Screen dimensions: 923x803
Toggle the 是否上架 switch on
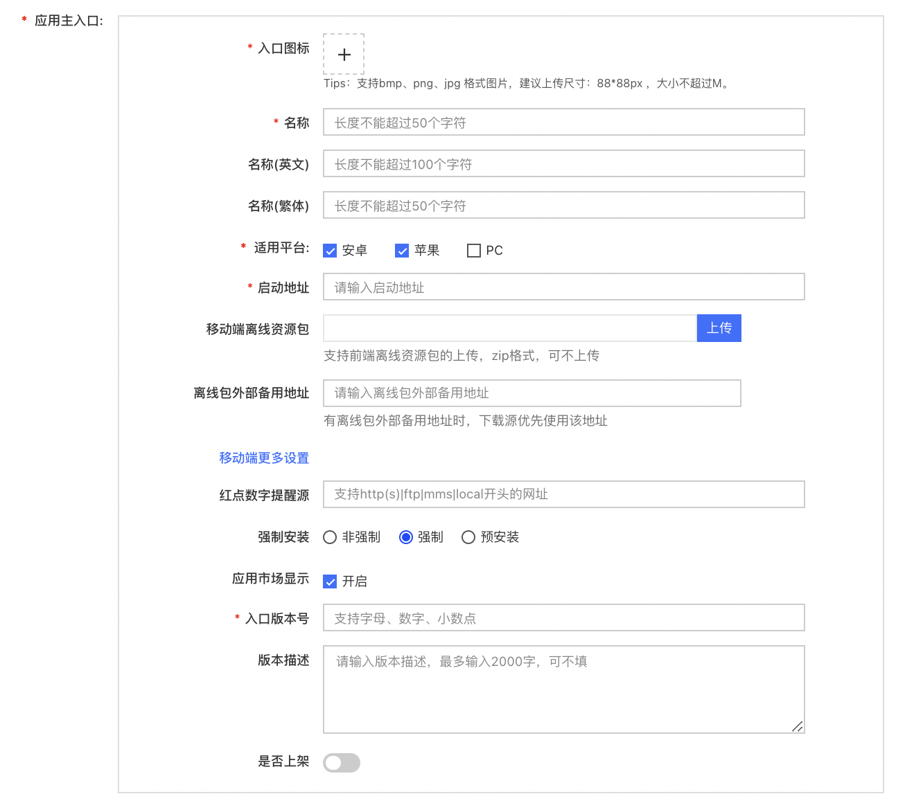click(x=342, y=763)
